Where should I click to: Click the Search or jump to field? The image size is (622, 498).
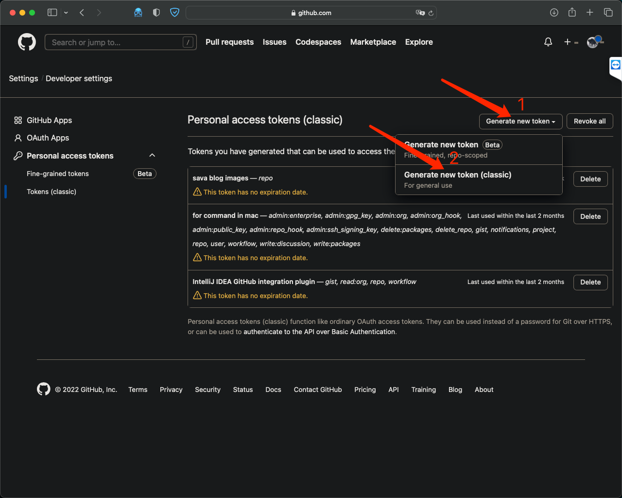(x=121, y=42)
